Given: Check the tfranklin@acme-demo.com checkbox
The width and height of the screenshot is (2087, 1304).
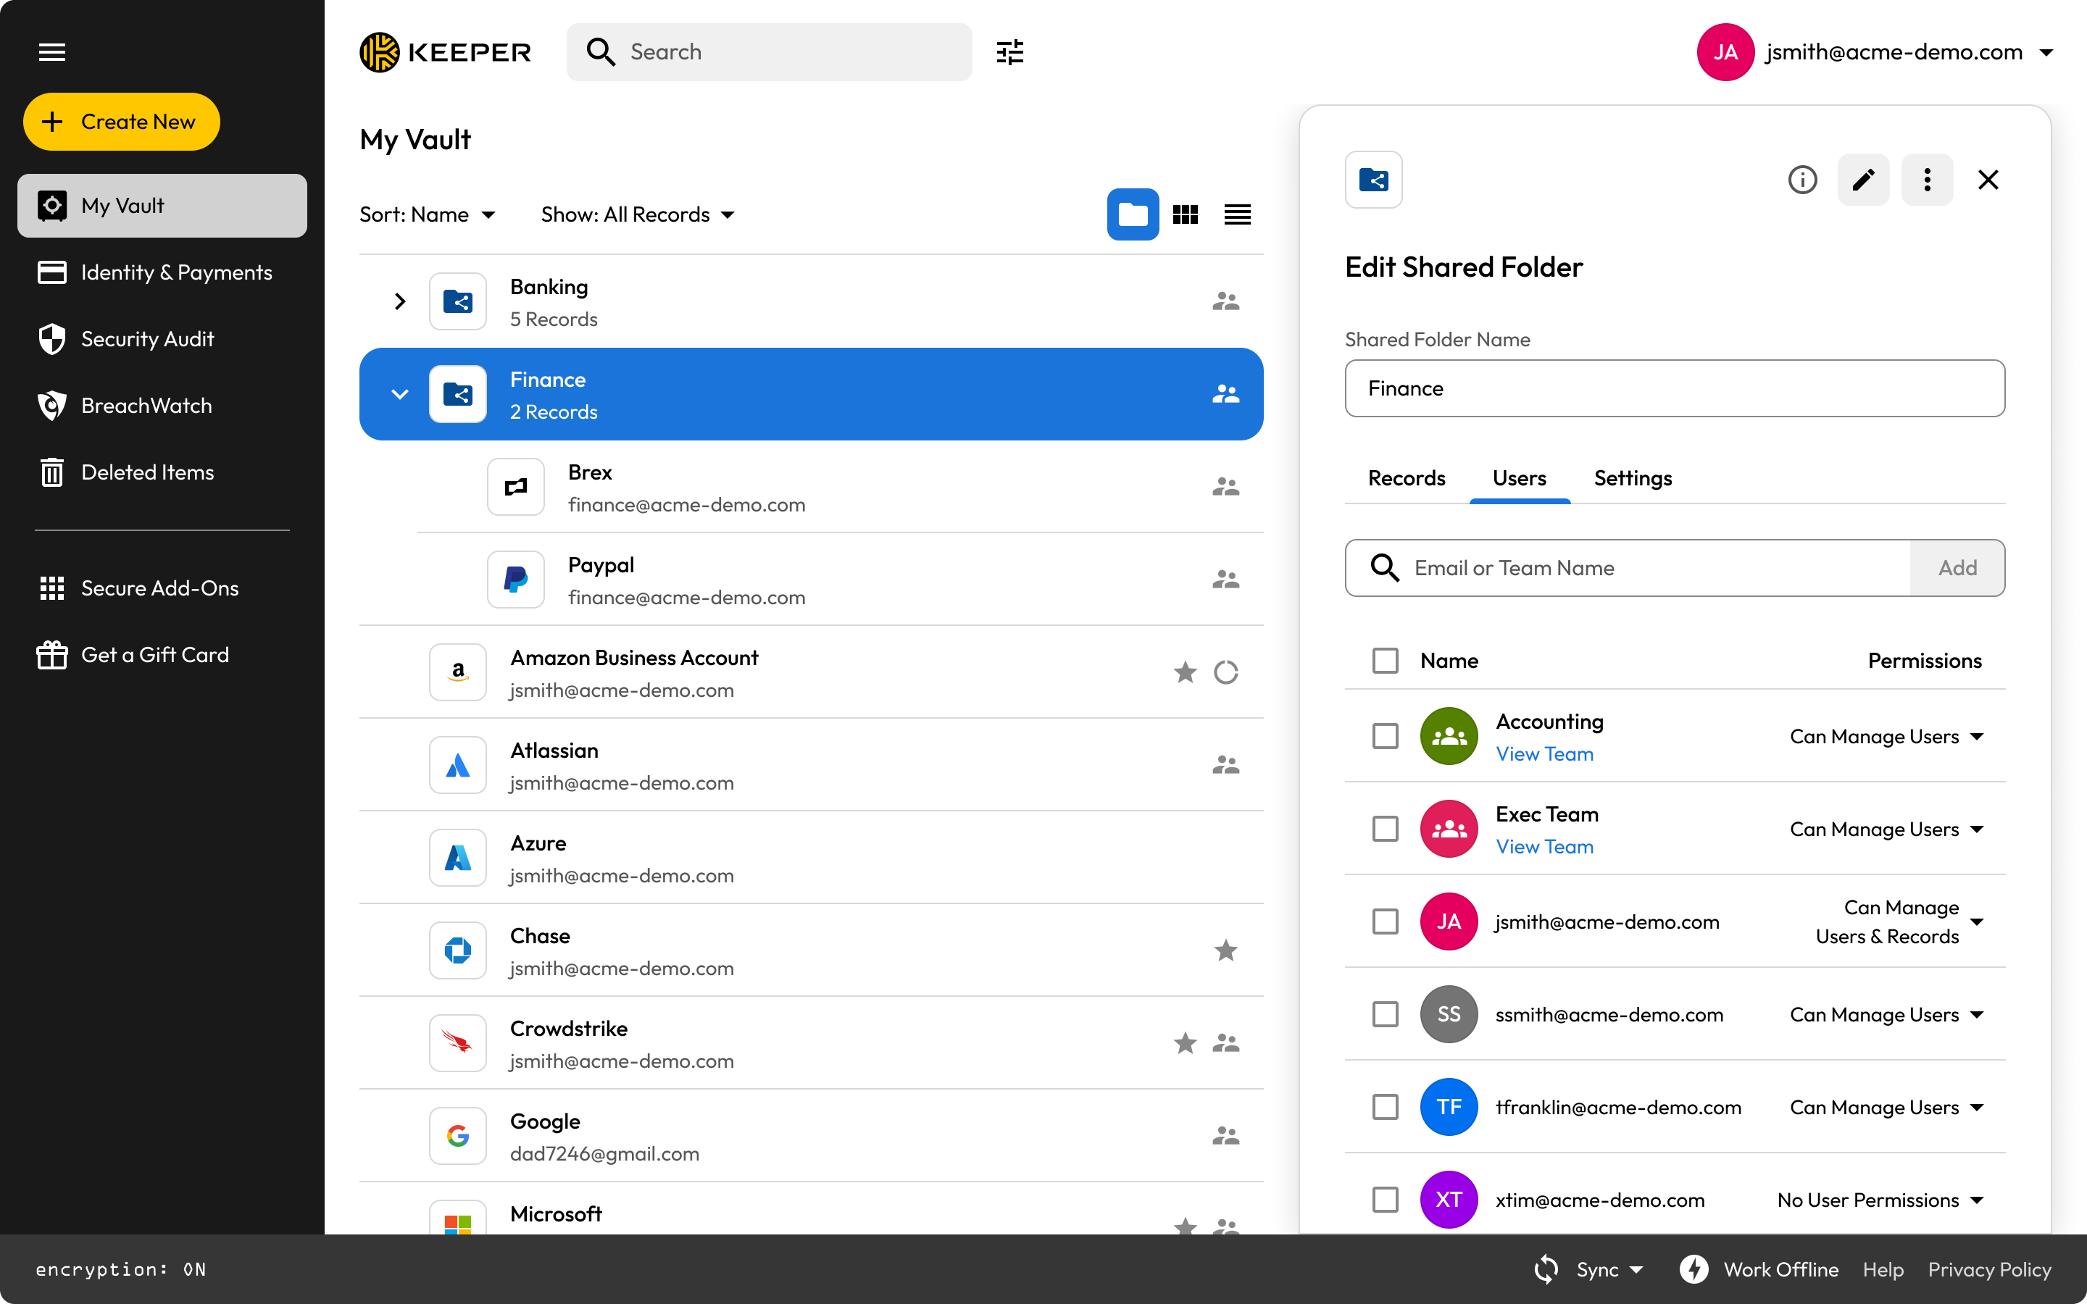Looking at the screenshot, I should pyautogui.click(x=1385, y=1106).
